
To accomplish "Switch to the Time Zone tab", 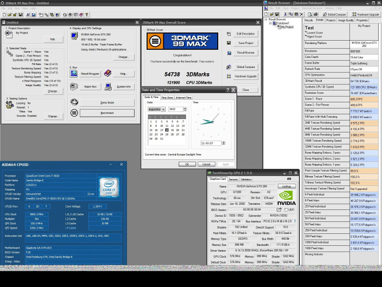I will [x=167, y=98].
